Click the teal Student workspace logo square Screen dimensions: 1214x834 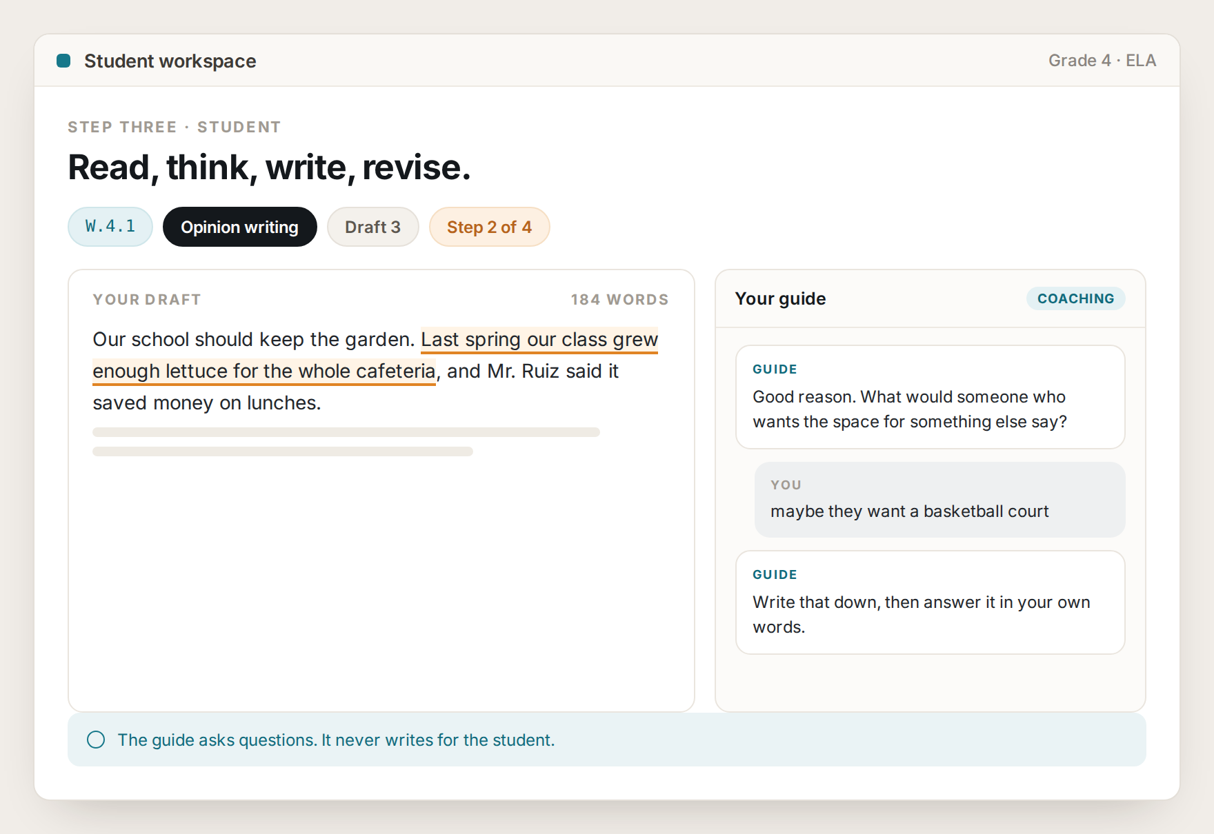[x=63, y=61]
